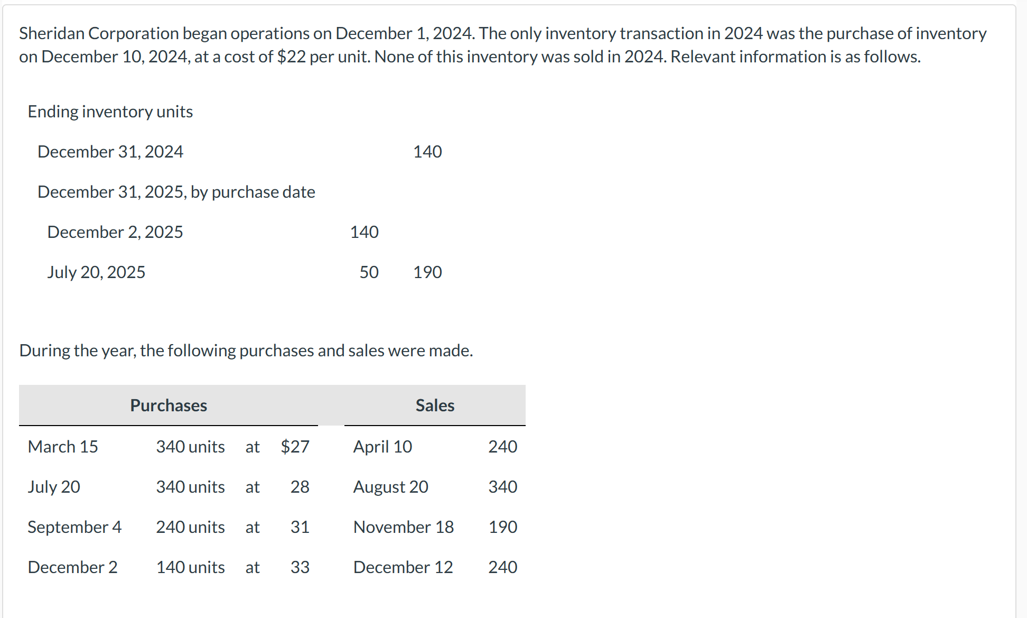Click the November 18 sales date

(x=403, y=527)
